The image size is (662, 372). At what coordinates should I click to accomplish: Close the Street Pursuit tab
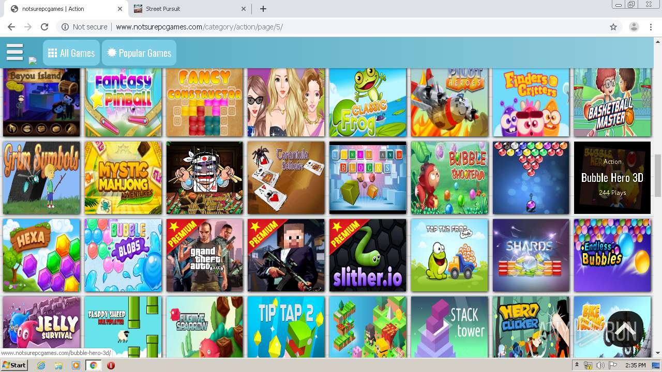coord(244,9)
